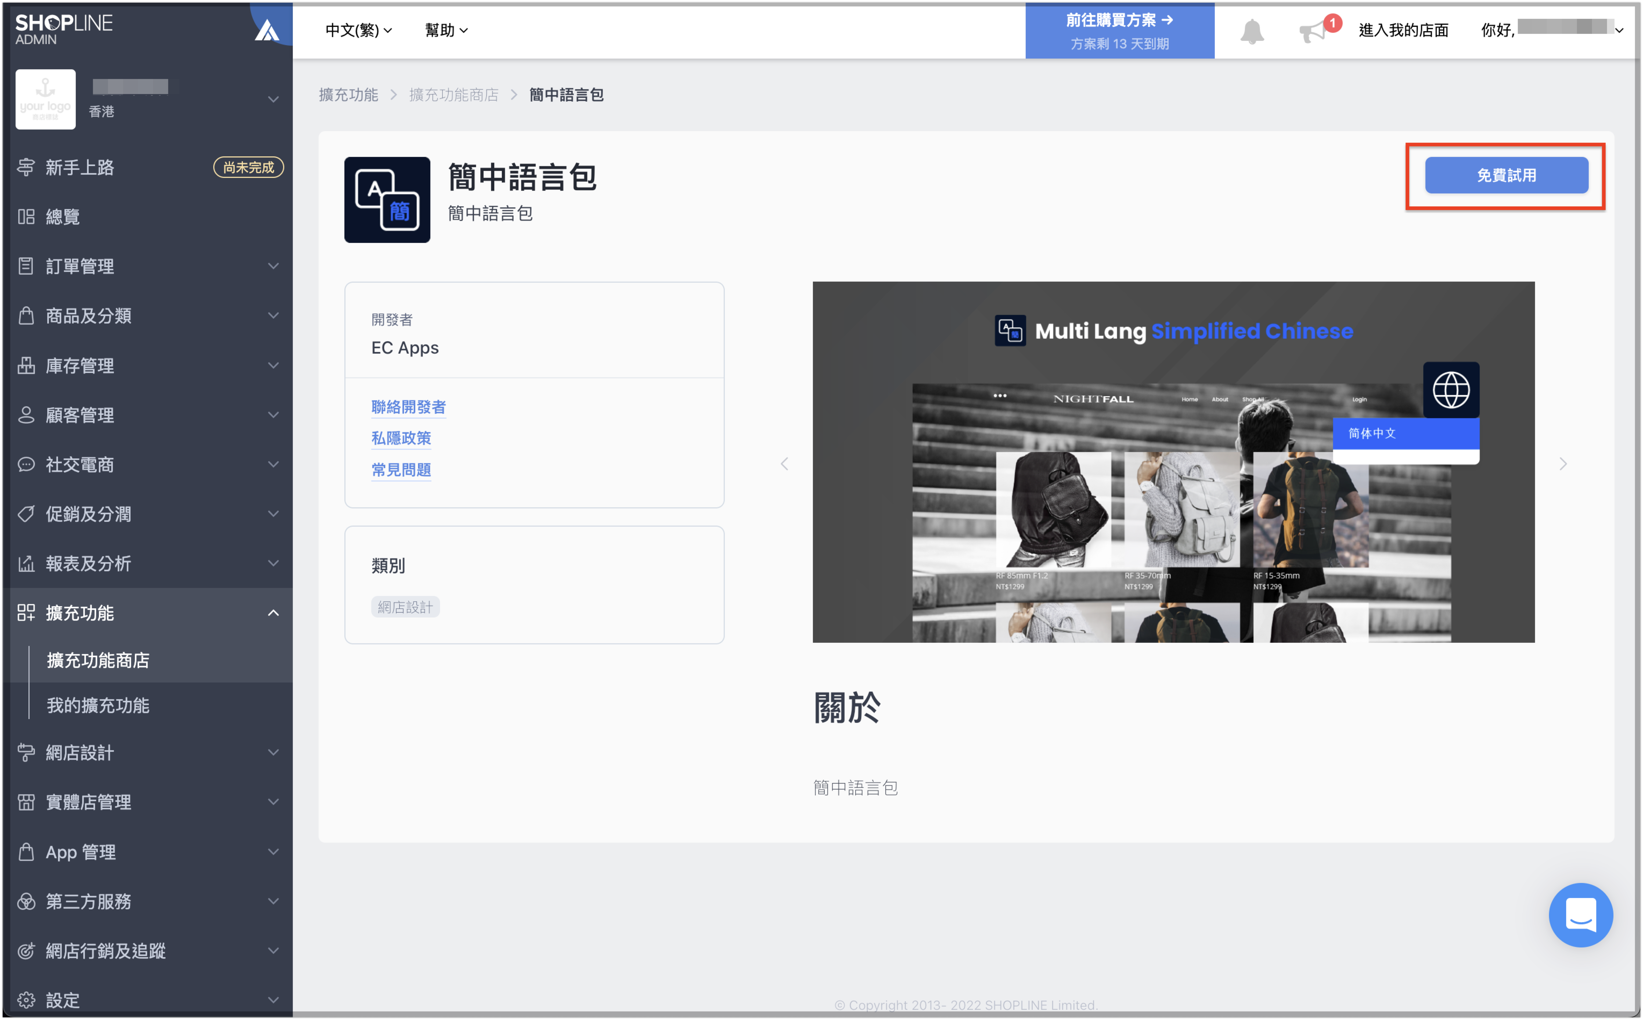1643x1020 pixels.
Task: Expand the 顧客管理 chevron
Action: (x=273, y=415)
